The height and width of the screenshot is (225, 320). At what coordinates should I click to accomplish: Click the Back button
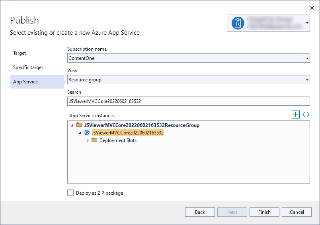point(200,212)
